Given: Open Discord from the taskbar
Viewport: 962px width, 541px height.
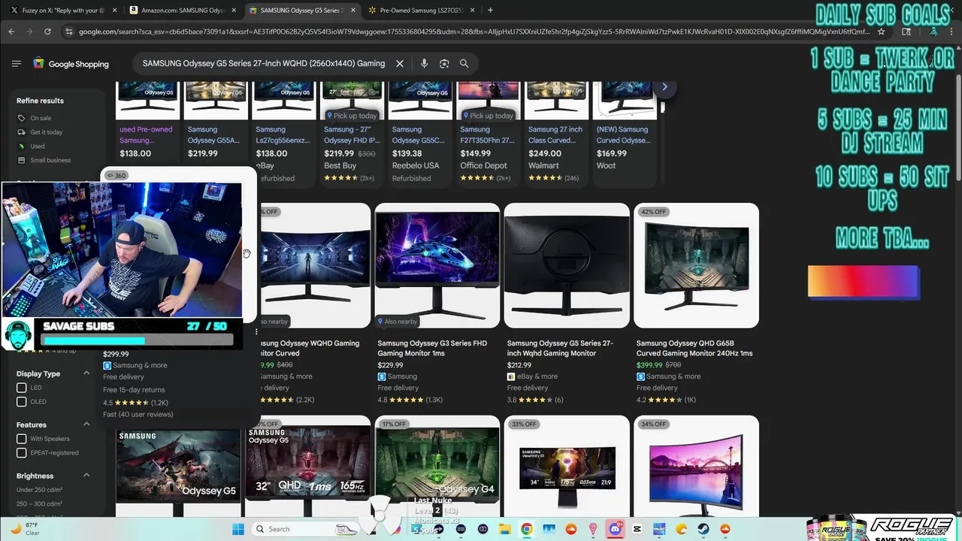Looking at the screenshot, I should [616, 529].
